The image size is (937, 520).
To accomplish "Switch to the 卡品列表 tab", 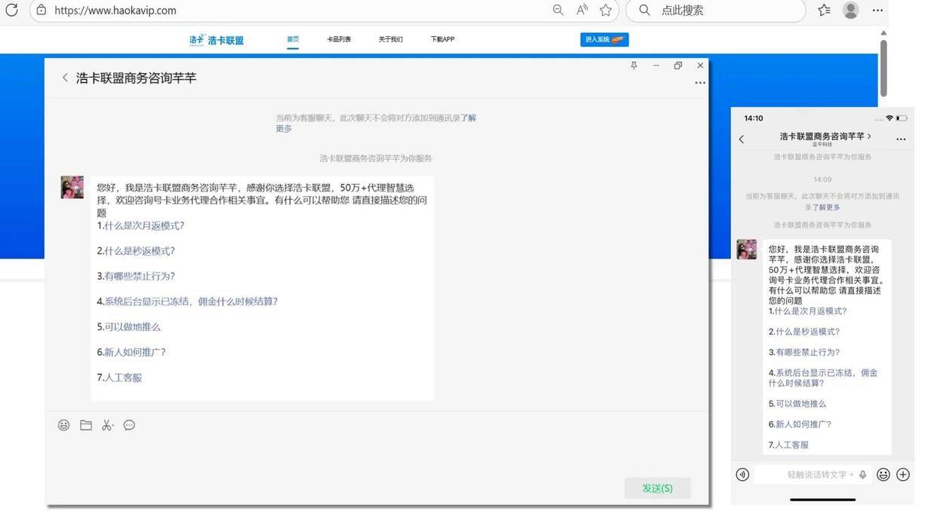I will pyautogui.click(x=339, y=38).
